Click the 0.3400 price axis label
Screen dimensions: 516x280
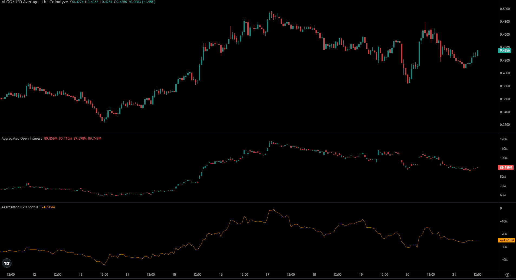[x=505, y=112]
